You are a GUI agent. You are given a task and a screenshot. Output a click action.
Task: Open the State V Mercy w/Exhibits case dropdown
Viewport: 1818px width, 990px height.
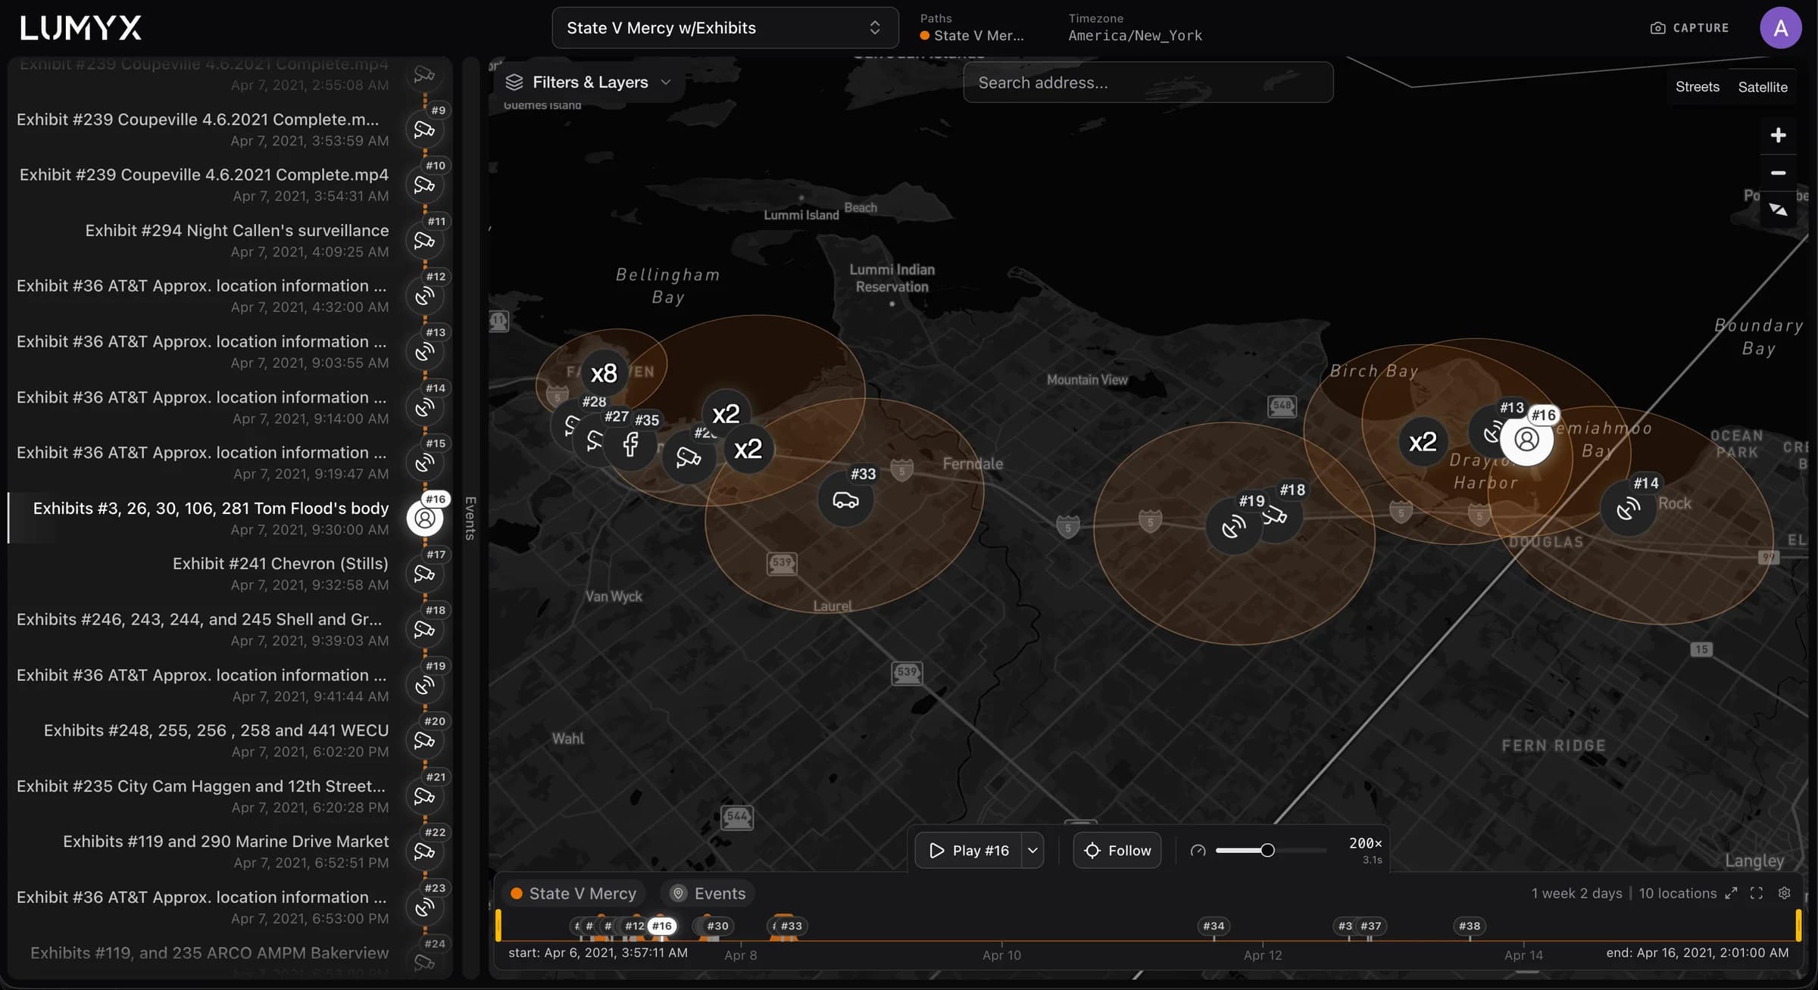click(725, 28)
